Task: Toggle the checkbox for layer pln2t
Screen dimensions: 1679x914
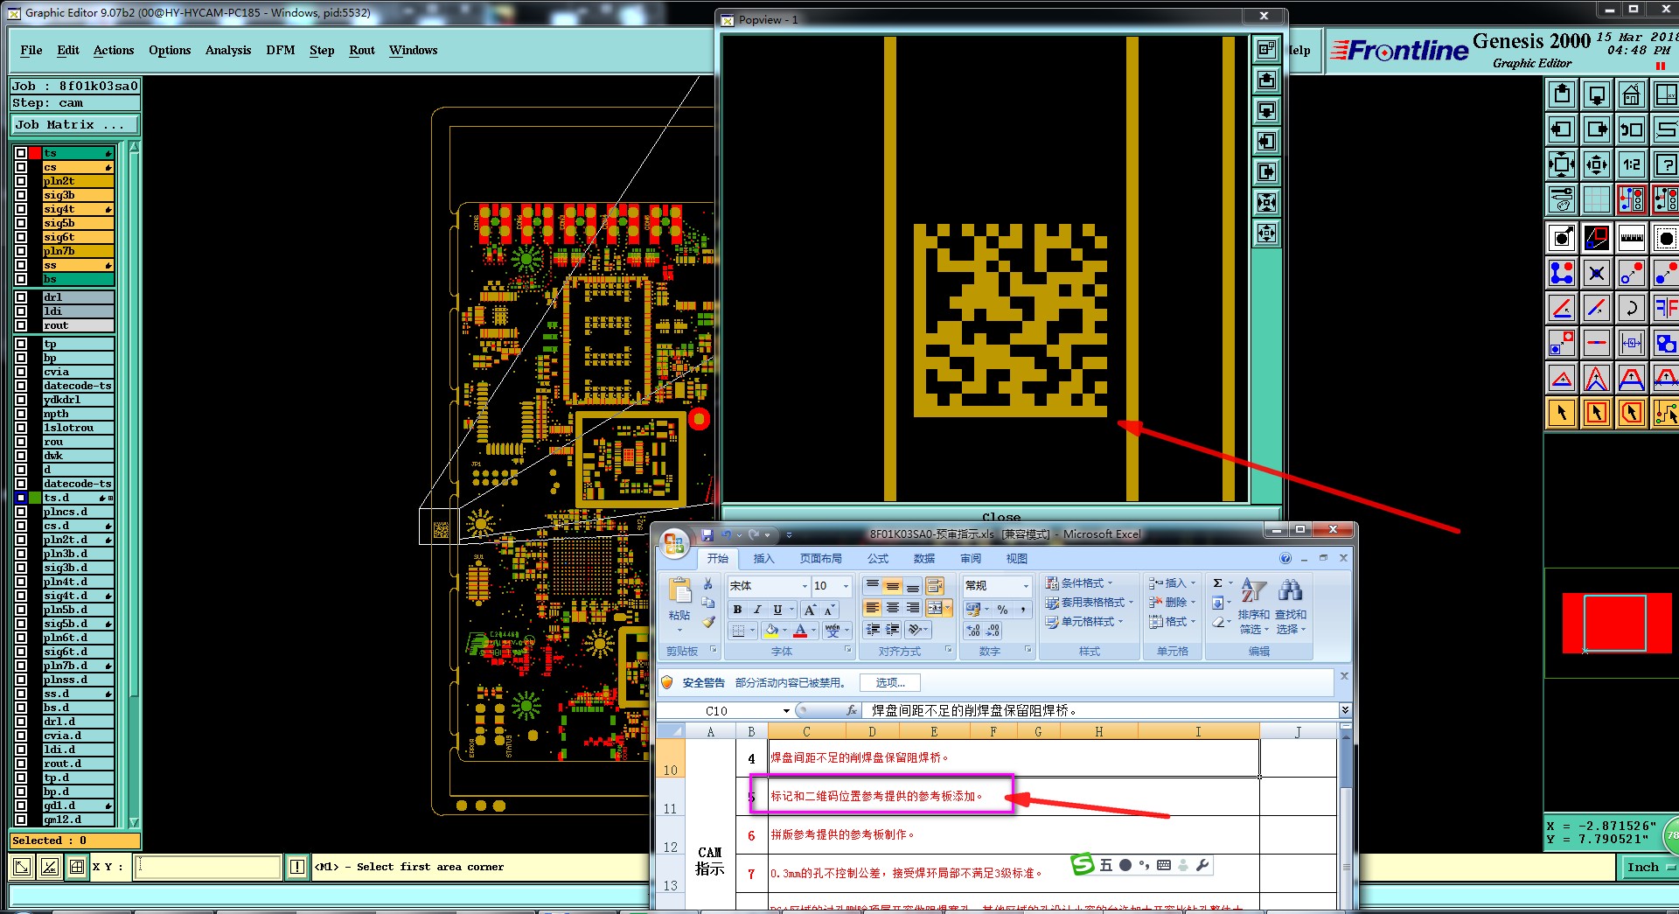Action: click(21, 181)
